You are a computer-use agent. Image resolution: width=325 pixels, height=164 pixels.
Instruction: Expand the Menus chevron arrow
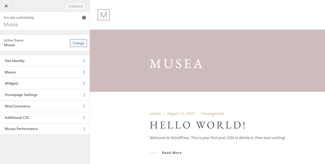pos(84,72)
